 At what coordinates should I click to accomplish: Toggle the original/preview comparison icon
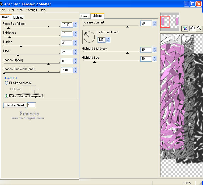tap(185, 28)
